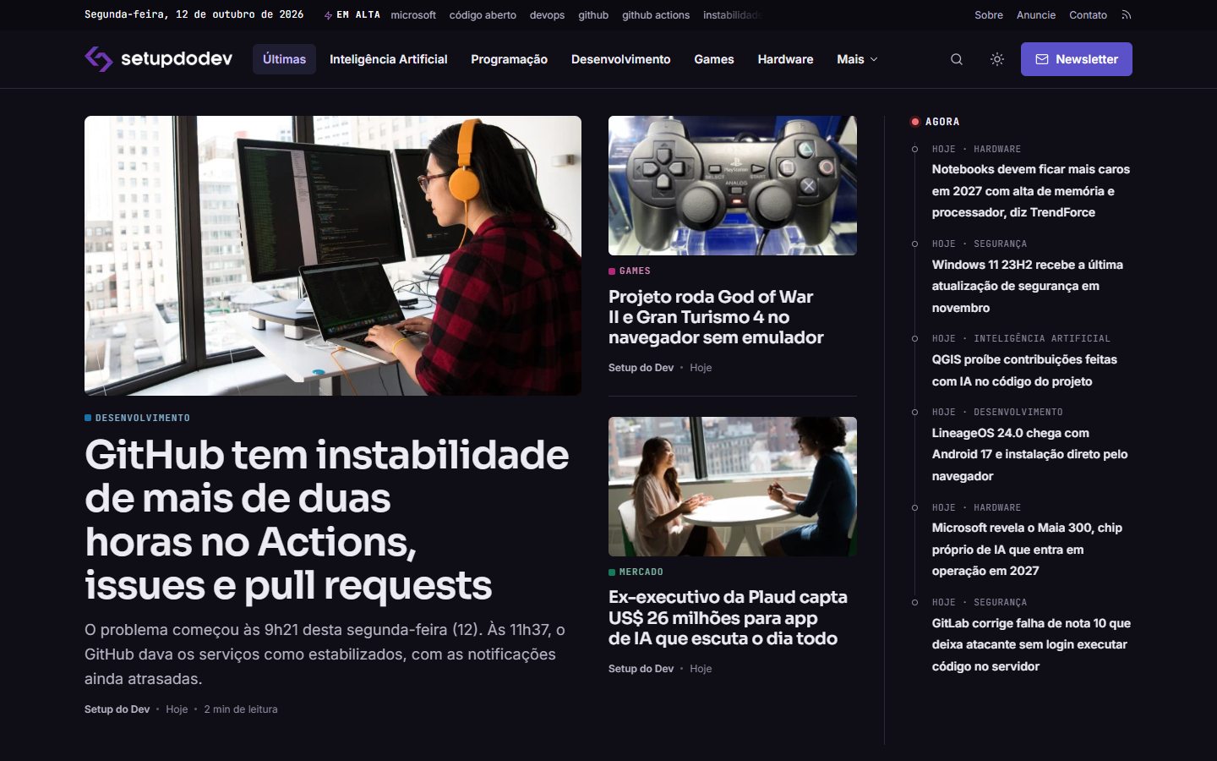The width and height of the screenshot is (1217, 761).
Task: Click the '2 min de leitura' text
Action: point(241,709)
